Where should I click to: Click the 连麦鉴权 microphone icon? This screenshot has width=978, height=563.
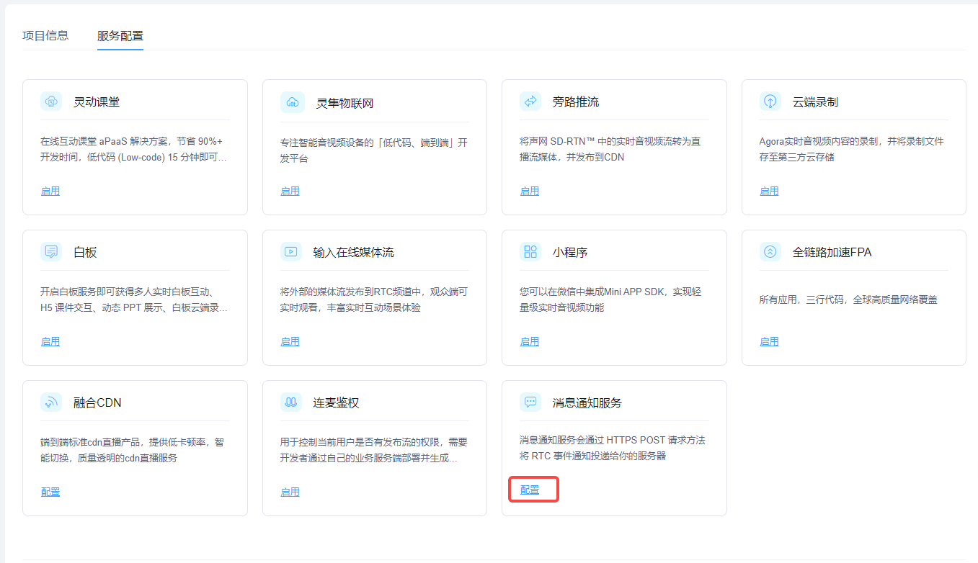click(x=291, y=402)
